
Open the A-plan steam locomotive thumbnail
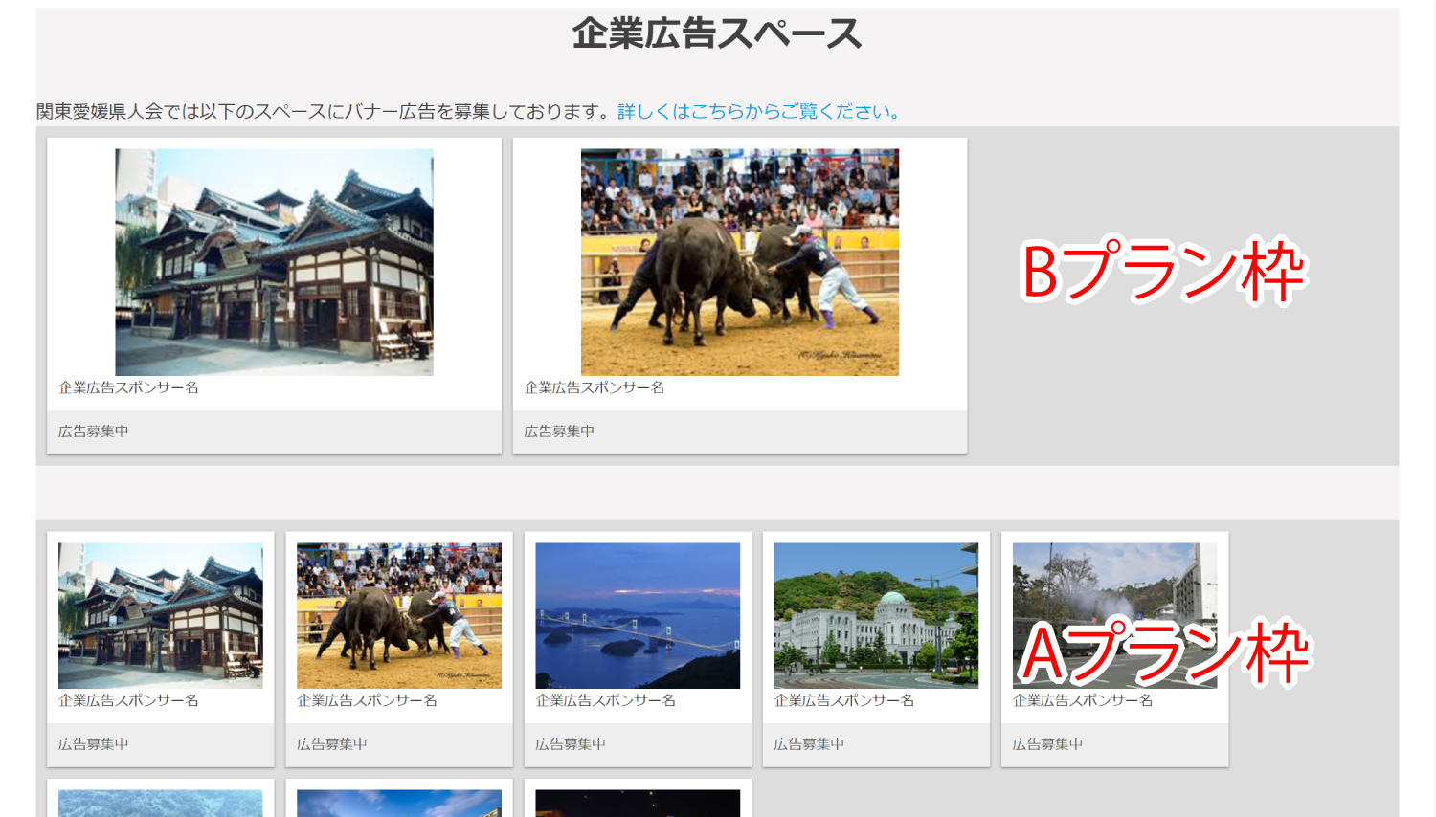[1114, 616]
